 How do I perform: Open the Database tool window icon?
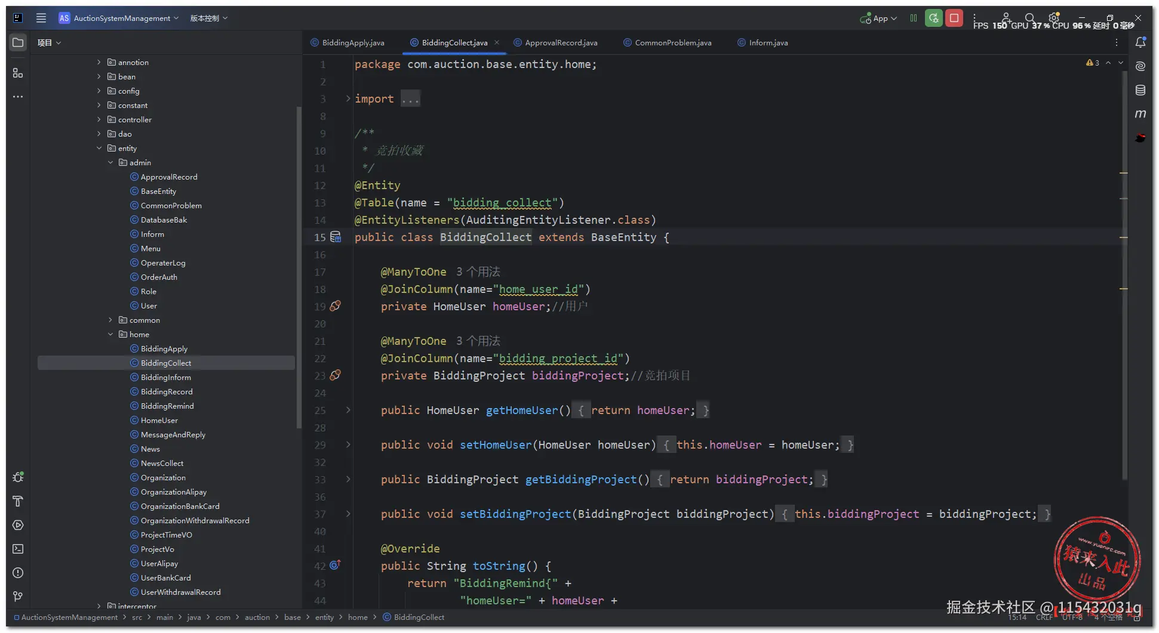click(x=1140, y=90)
